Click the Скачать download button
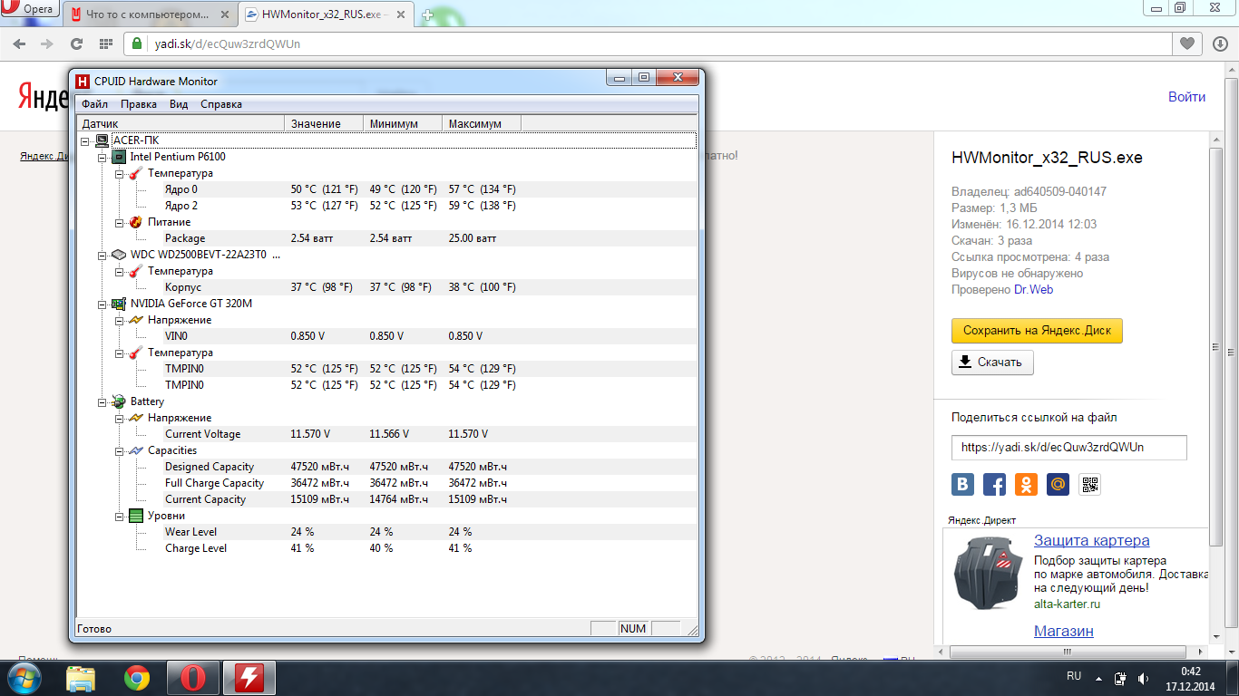Viewport: 1239px width, 696px height. [x=992, y=362]
